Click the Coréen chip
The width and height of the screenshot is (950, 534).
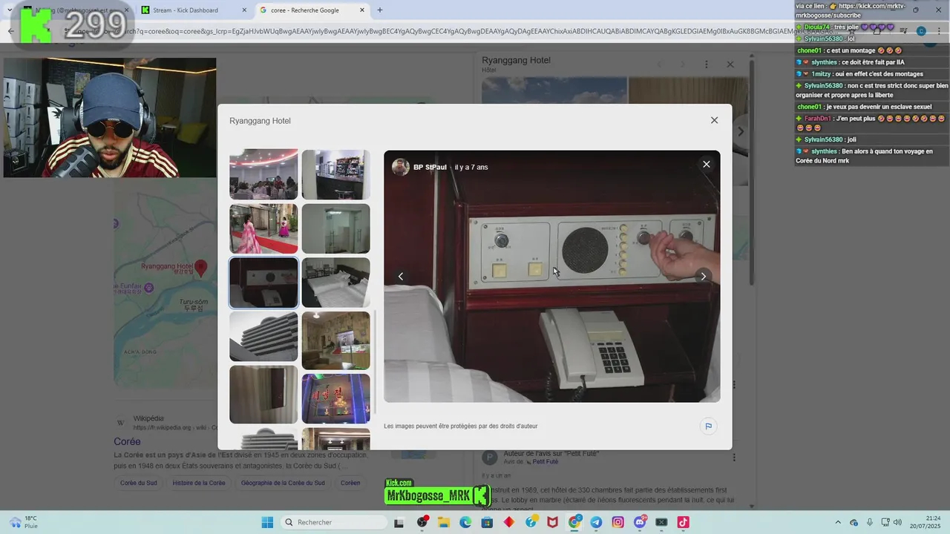pos(350,483)
